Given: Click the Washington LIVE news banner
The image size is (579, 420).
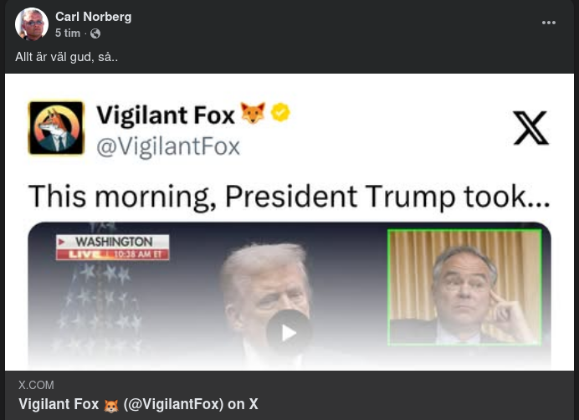Looking at the screenshot, I should point(113,247).
